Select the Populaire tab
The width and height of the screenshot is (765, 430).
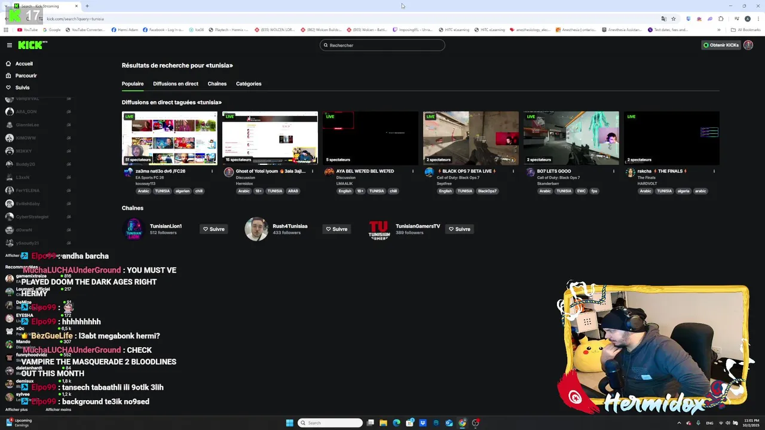(x=133, y=84)
